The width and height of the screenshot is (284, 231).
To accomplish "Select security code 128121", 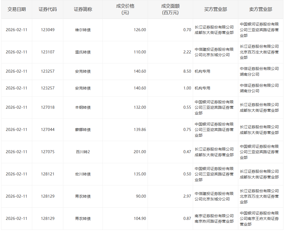I will coord(48,174).
